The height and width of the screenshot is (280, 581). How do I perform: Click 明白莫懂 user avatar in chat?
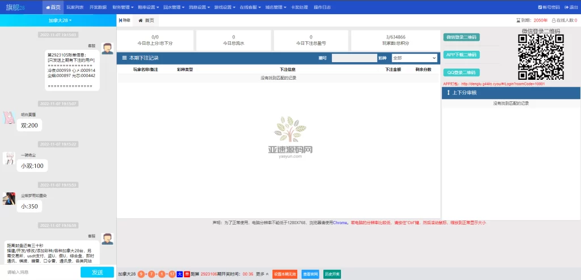coord(9,118)
